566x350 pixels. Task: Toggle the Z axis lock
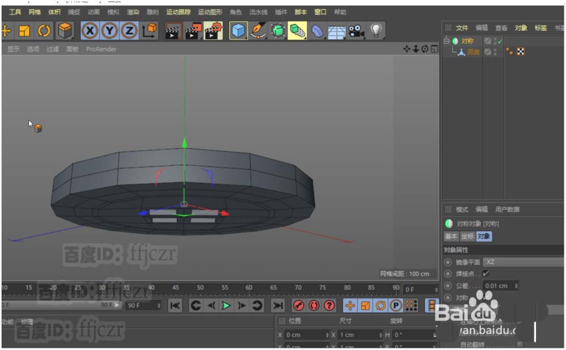tap(129, 30)
